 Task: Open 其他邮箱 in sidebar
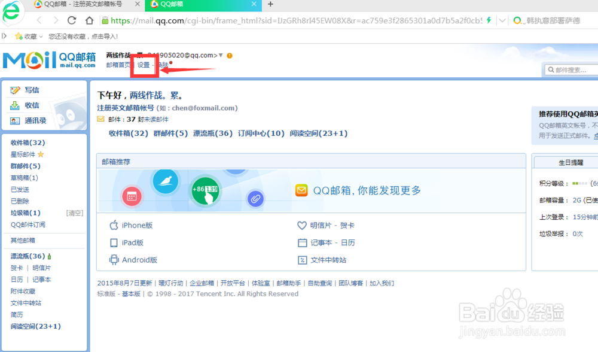coord(23,240)
